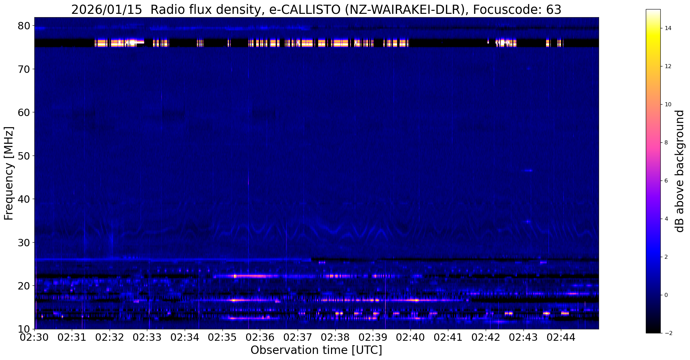Screen dimensions: 690x360
Task: Click the plot title mentioning e-CALLISTO NZ-WAIRAKEI-DLR
Action: tap(316, 9)
